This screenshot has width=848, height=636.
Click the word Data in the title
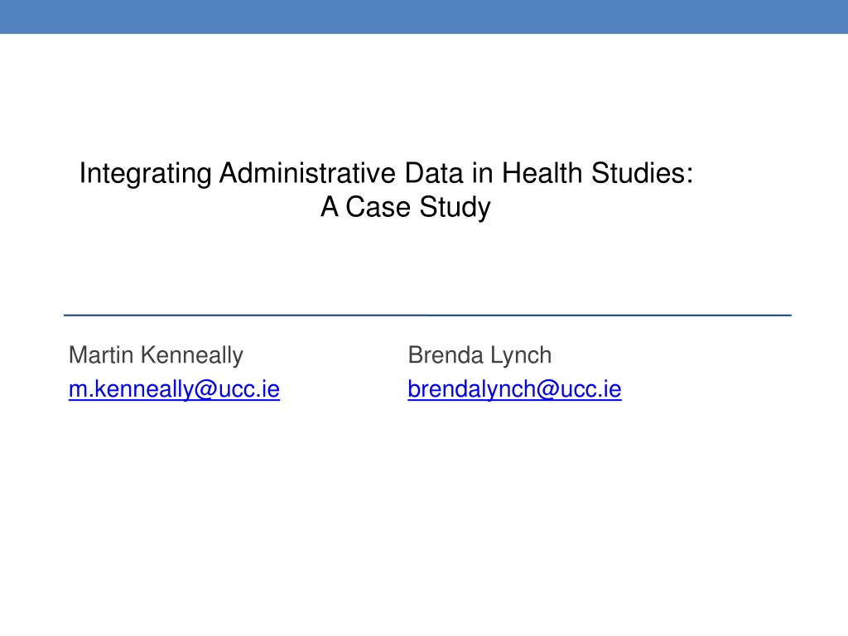tap(434, 173)
